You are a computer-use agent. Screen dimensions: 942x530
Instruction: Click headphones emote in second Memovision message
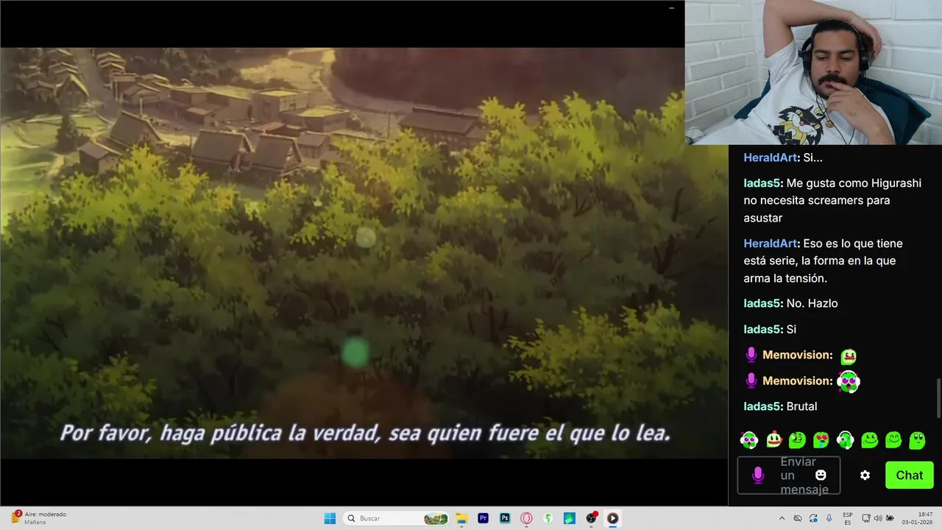[849, 381]
